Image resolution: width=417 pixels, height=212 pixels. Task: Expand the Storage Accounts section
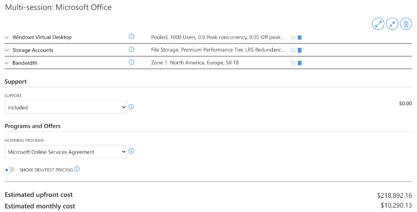pos(7,50)
